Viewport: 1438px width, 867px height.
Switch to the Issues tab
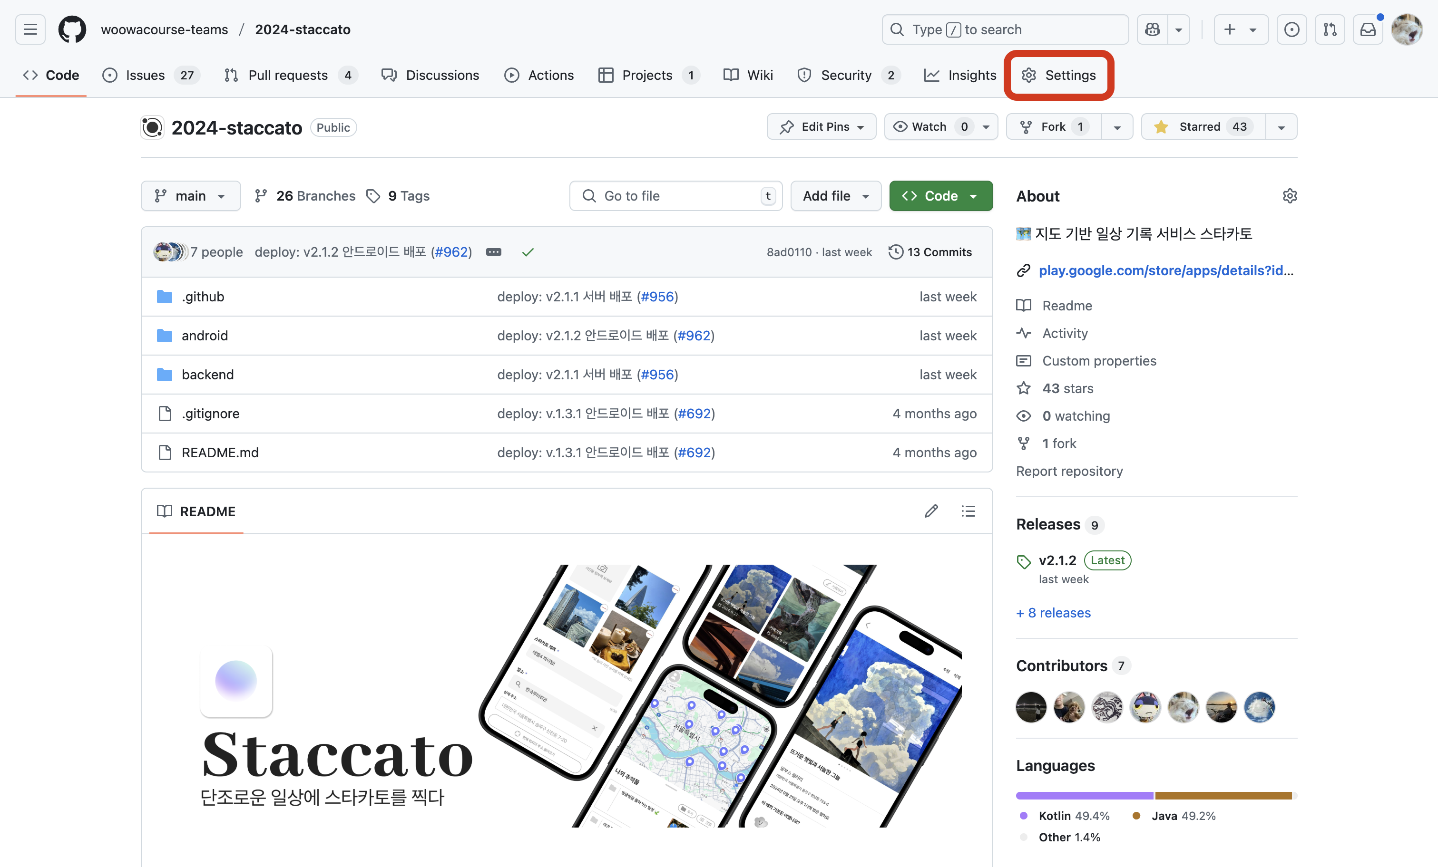pyautogui.click(x=145, y=75)
